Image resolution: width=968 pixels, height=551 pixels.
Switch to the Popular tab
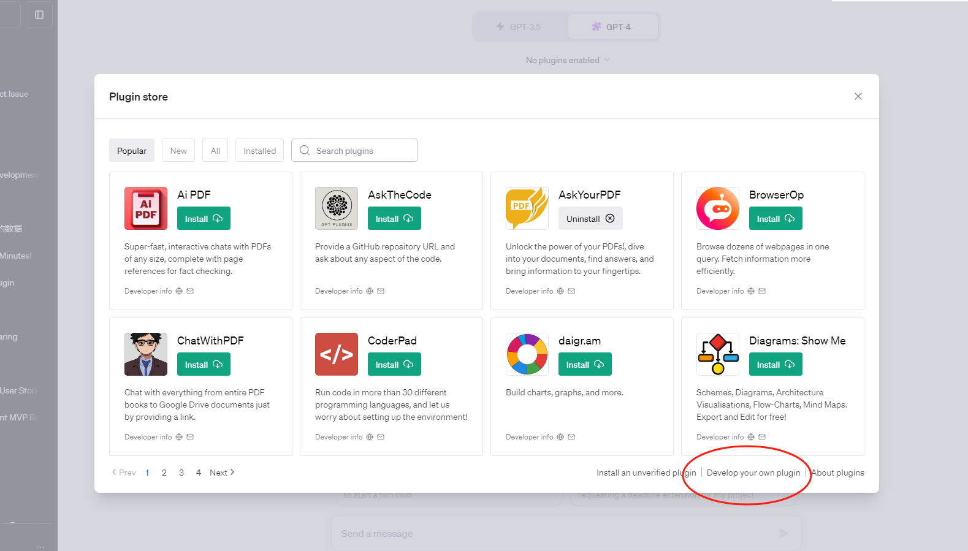pyautogui.click(x=132, y=151)
